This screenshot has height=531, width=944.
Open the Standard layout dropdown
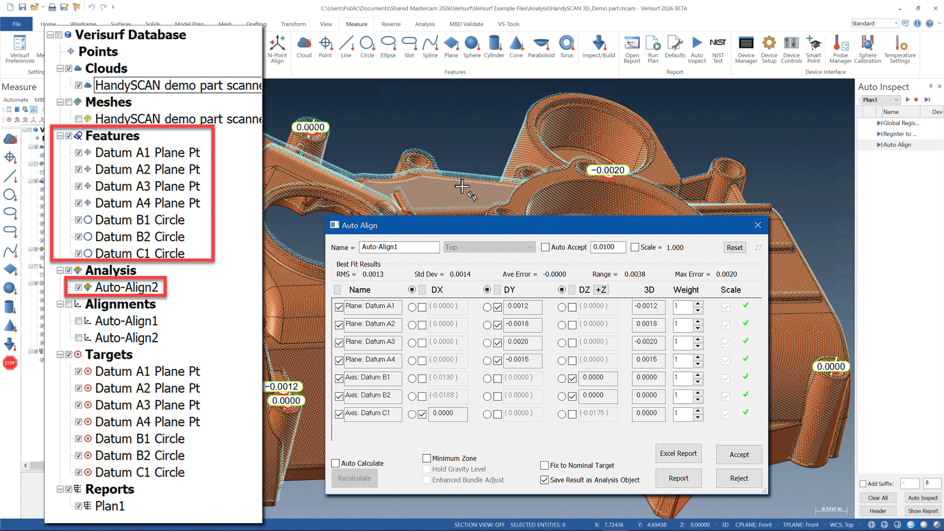pyautogui.click(x=875, y=24)
